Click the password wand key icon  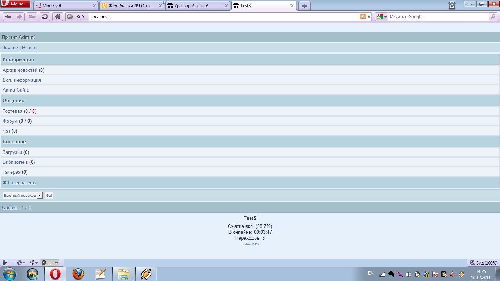click(32, 17)
